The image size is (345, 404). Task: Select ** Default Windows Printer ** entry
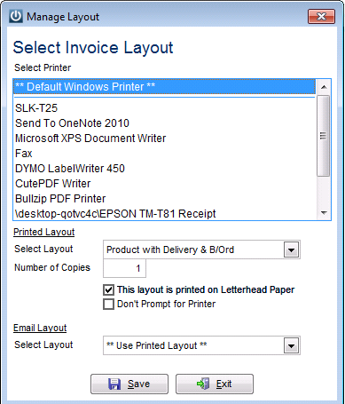click(164, 87)
